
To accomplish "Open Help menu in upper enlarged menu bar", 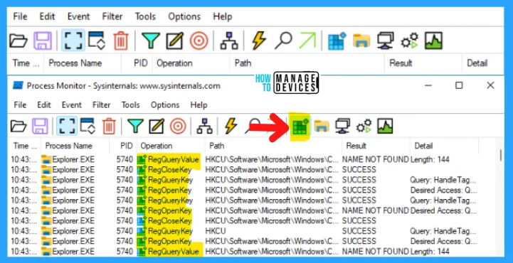I will [223, 16].
